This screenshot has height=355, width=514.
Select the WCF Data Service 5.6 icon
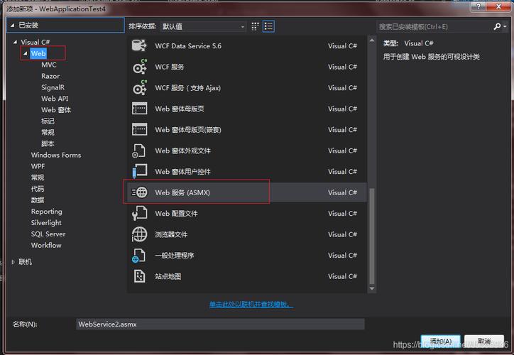click(139, 45)
